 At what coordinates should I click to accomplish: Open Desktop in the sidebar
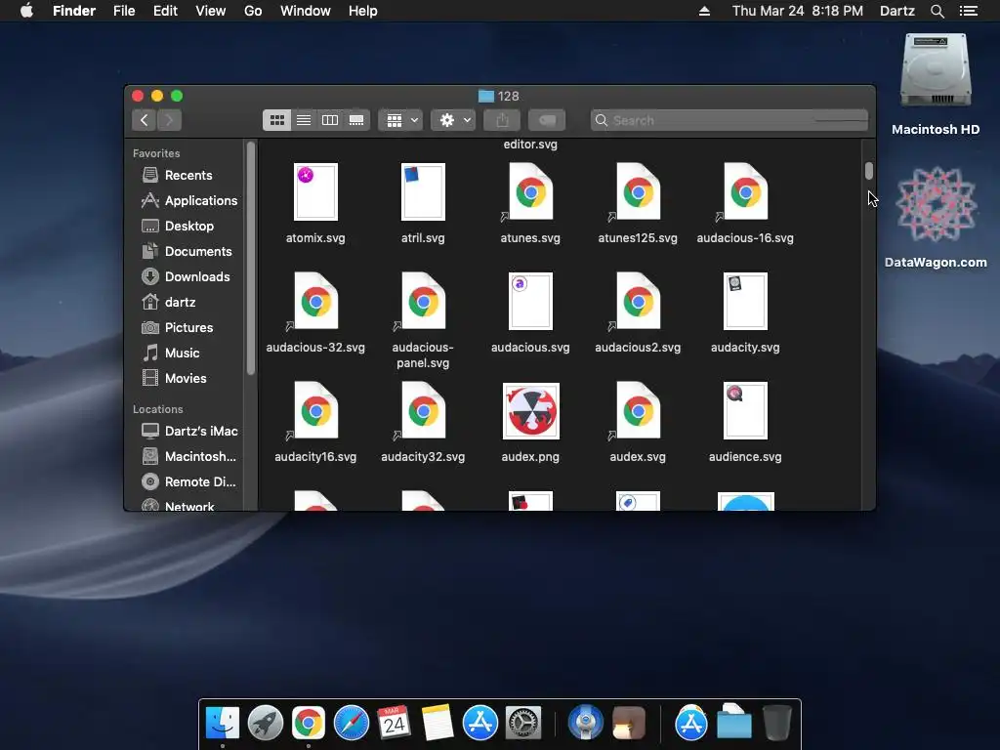click(x=178, y=226)
